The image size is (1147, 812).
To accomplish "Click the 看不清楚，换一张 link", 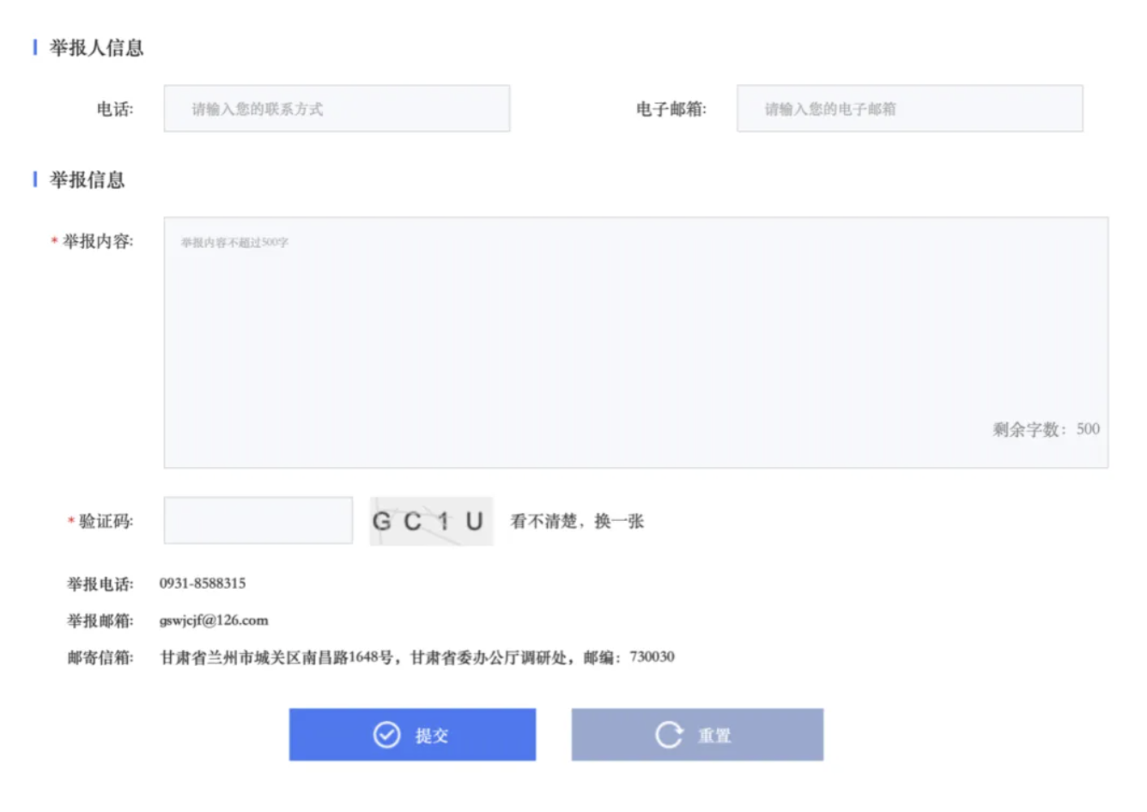I will coord(577,521).
